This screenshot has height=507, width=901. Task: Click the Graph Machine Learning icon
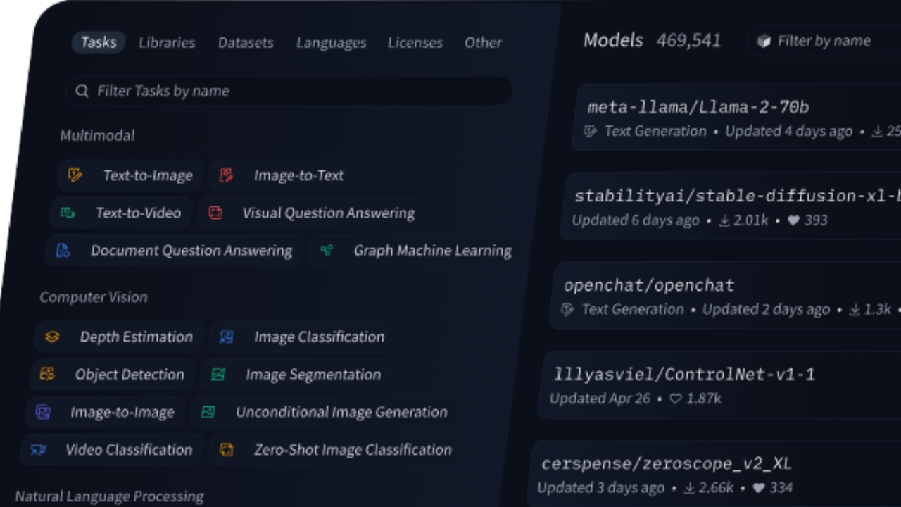coord(326,251)
